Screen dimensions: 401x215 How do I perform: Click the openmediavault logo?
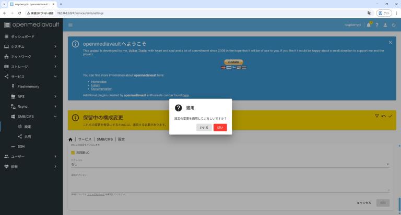click(31, 24)
